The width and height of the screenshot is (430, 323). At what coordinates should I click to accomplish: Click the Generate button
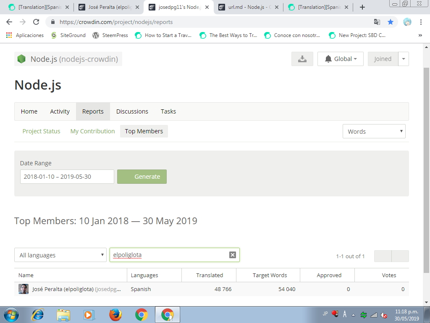[x=142, y=177]
